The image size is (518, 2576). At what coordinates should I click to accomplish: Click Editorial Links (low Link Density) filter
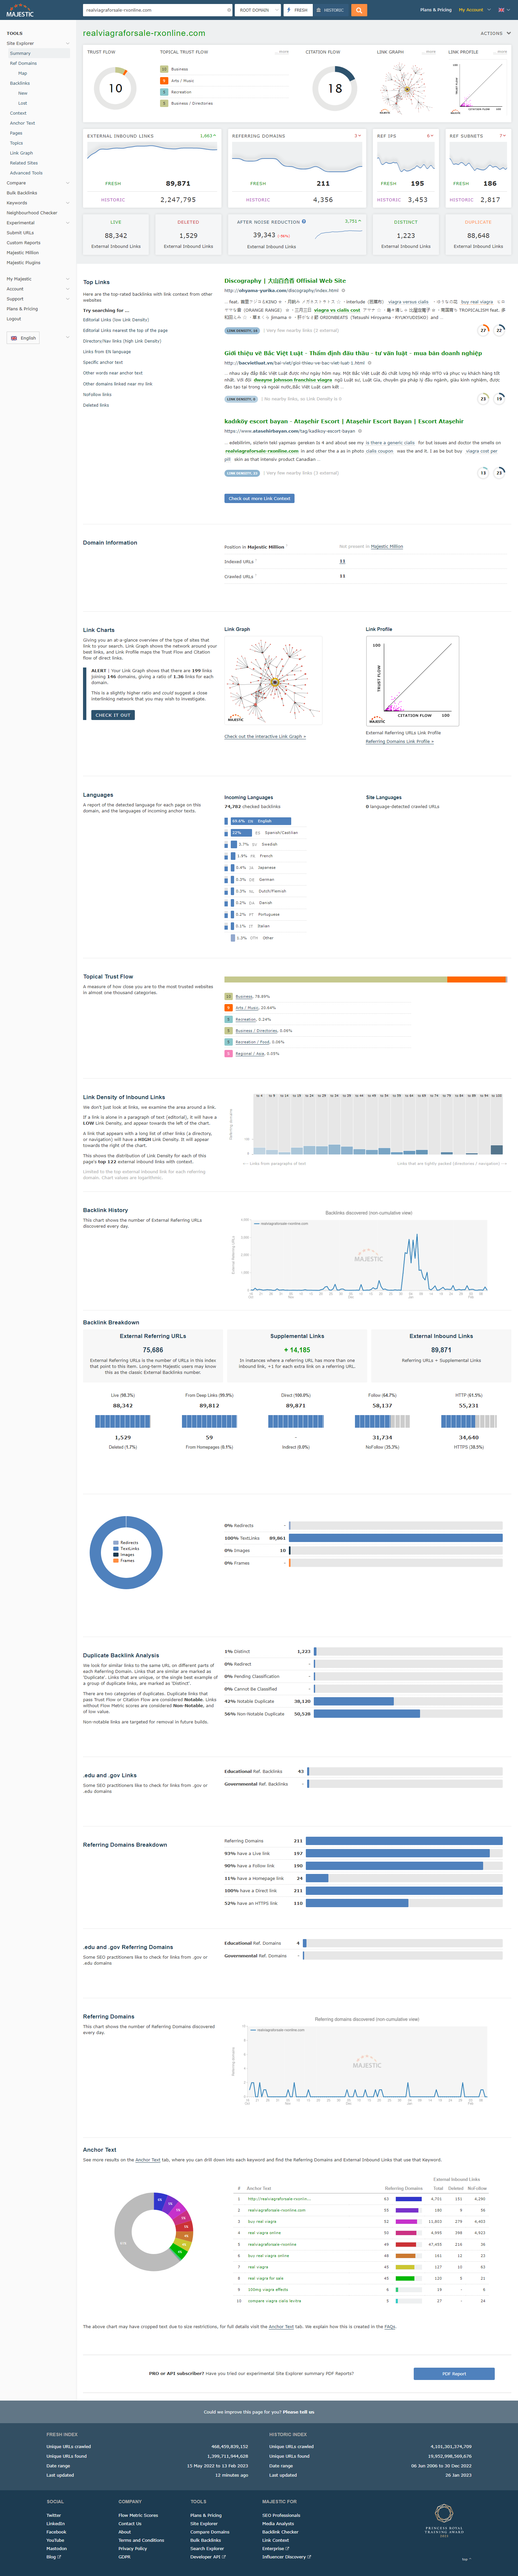click(116, 320)
